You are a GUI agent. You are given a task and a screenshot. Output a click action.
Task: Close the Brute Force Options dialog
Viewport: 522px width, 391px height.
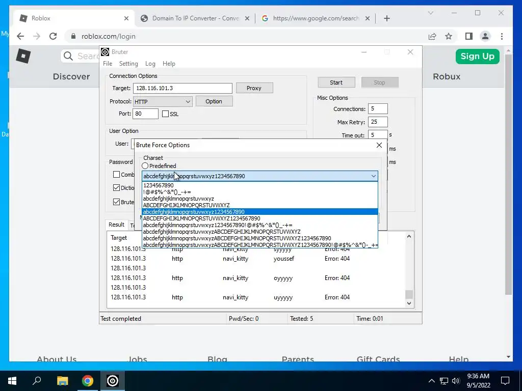(379, 145)
